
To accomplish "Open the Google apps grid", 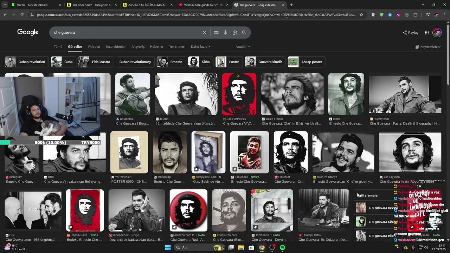I will click(427, 32).
